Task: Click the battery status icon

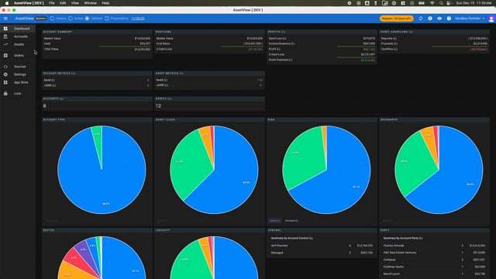Action: pos(422,3)
